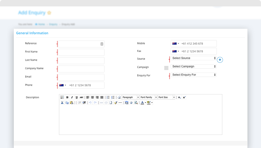Focus the Company Name field
The height and width of the screenshot is (148, 261).
click(81, 69)
